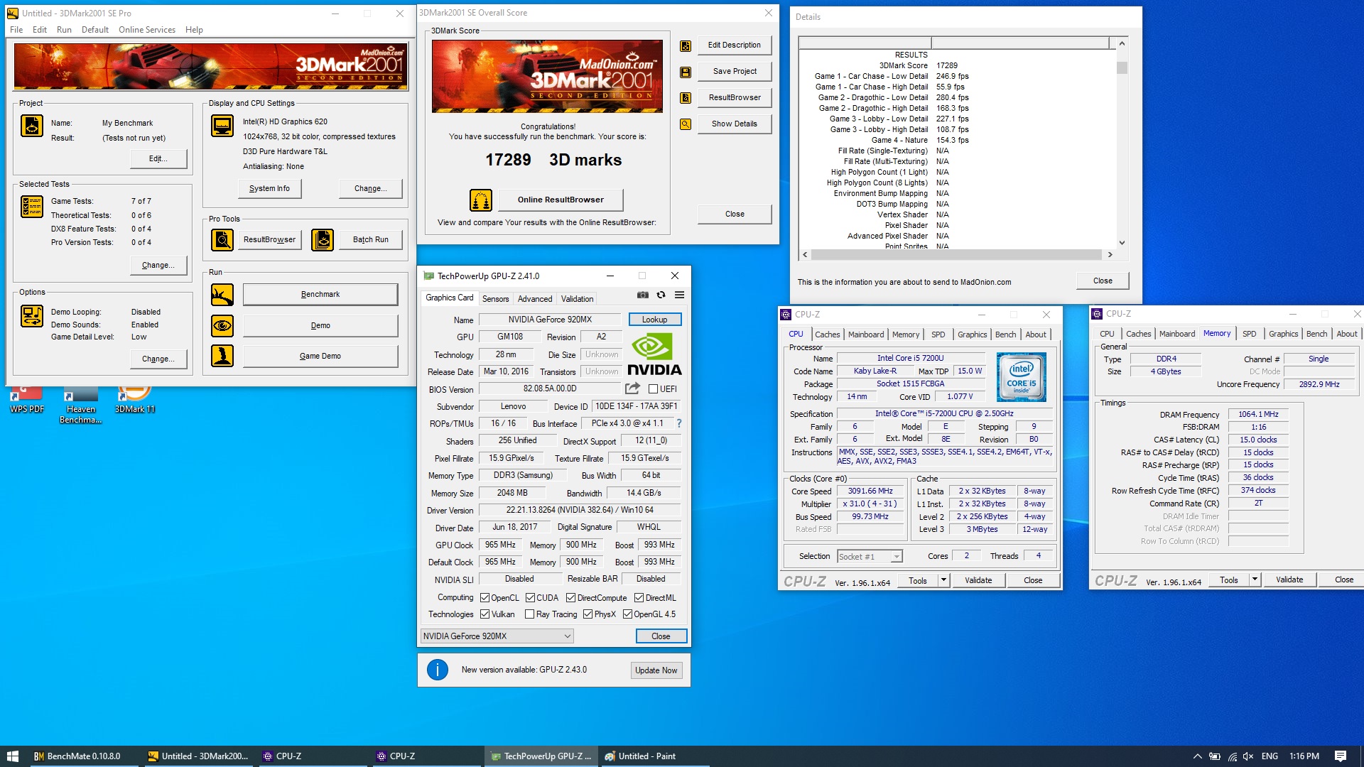Click the Details scroll down arrow
The height and width of the screenshot is (767, 1364).
click(1122, 243)
